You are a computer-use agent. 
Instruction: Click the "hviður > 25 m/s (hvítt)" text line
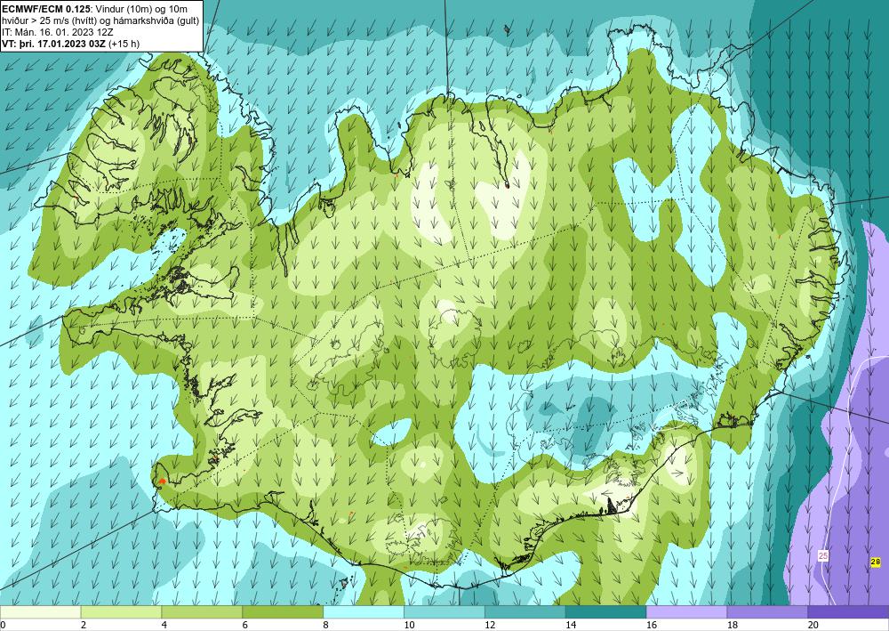click(x=51, y=21)
